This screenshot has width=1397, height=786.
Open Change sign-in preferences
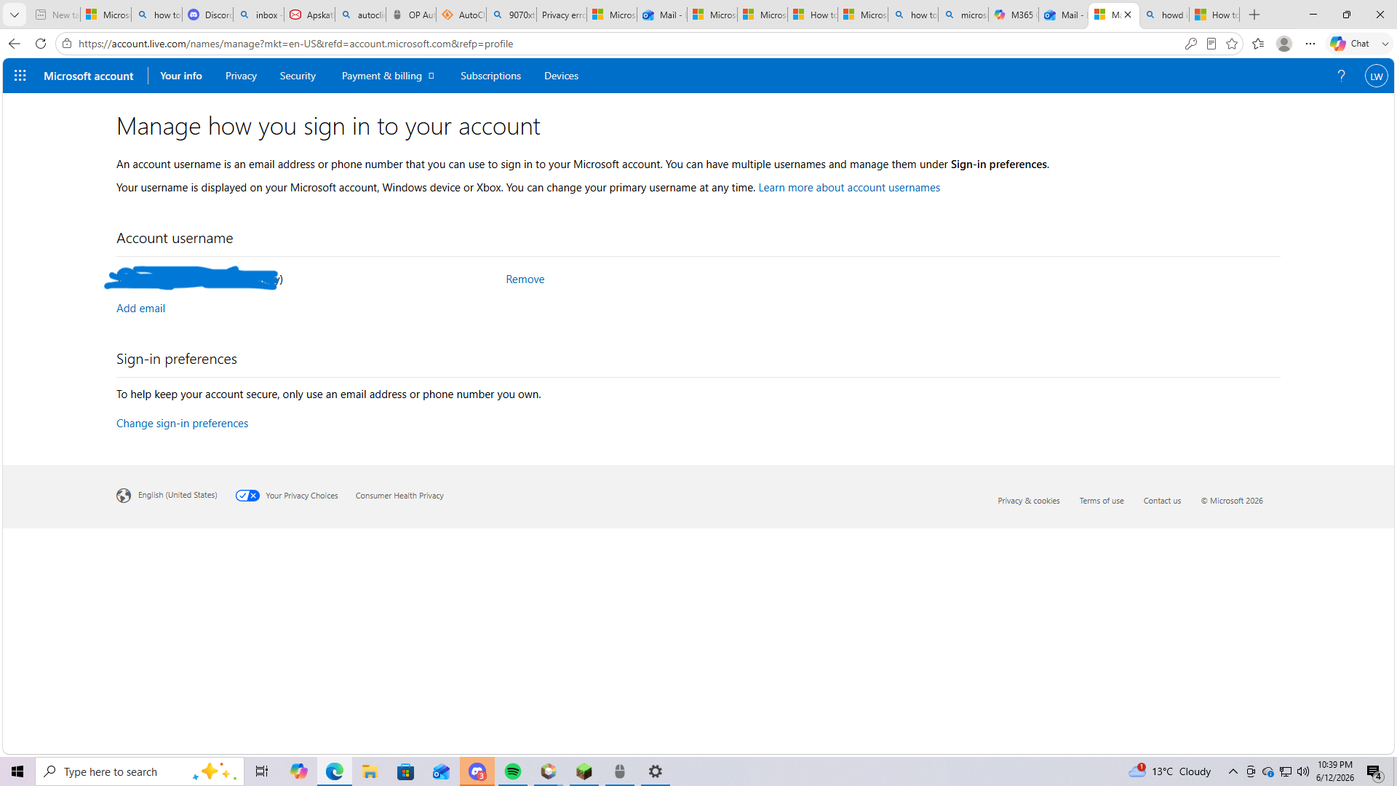point(182,424)
